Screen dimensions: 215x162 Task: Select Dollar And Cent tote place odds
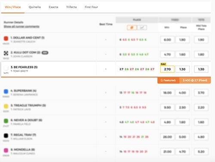(201, 40)
